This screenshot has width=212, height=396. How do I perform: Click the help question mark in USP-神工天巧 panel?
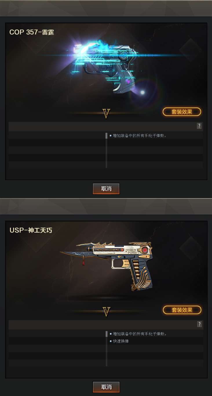(199, 324)
